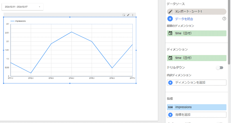Click the 2月4日 axis label
Viewport: 231px width, 123px height.
pyautogui.click(x=71, y=78)
